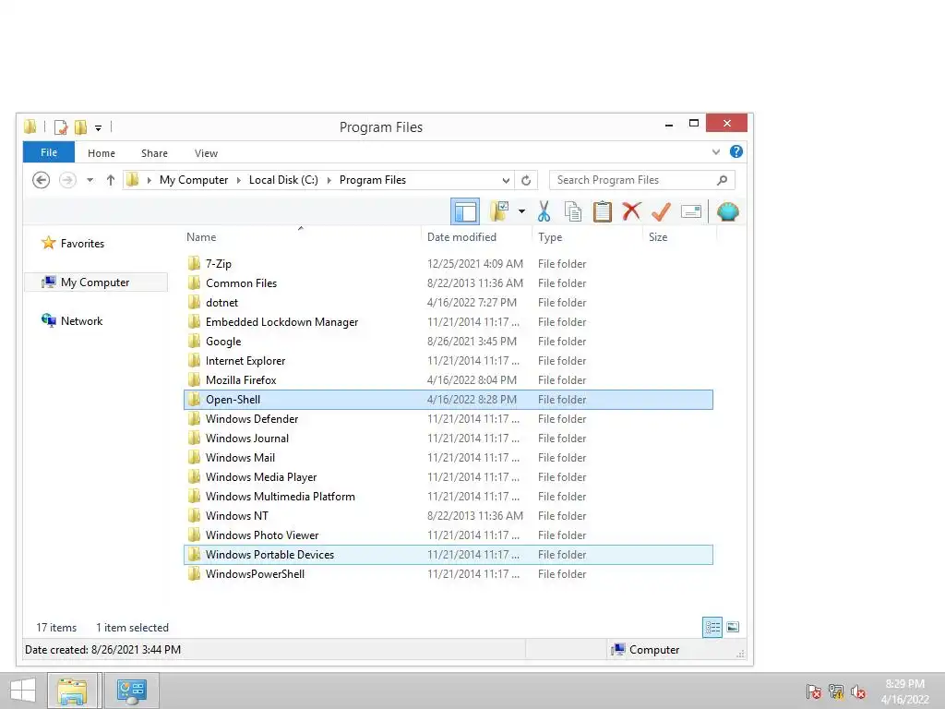This screenshot has width=945, height=709.
Task: Click My Computer in the breadcrumb
Action: click(194, 180)
